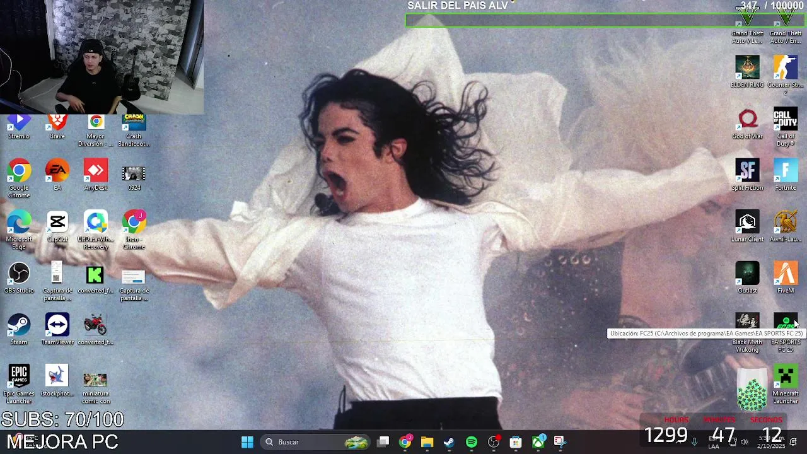This screenshot has height=454, width=807.
Task: Select the Lunar Client desktop icon
Action: [748, 226]
